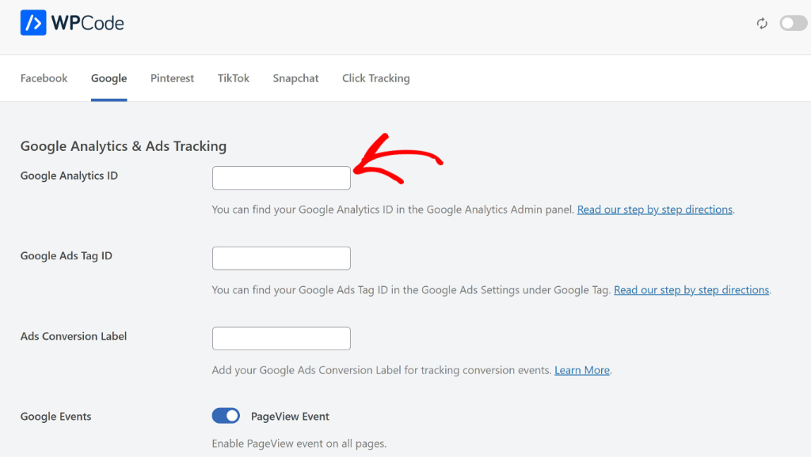
Task: Select the Ads Conversion Label input
Action: tap(281, 338)
